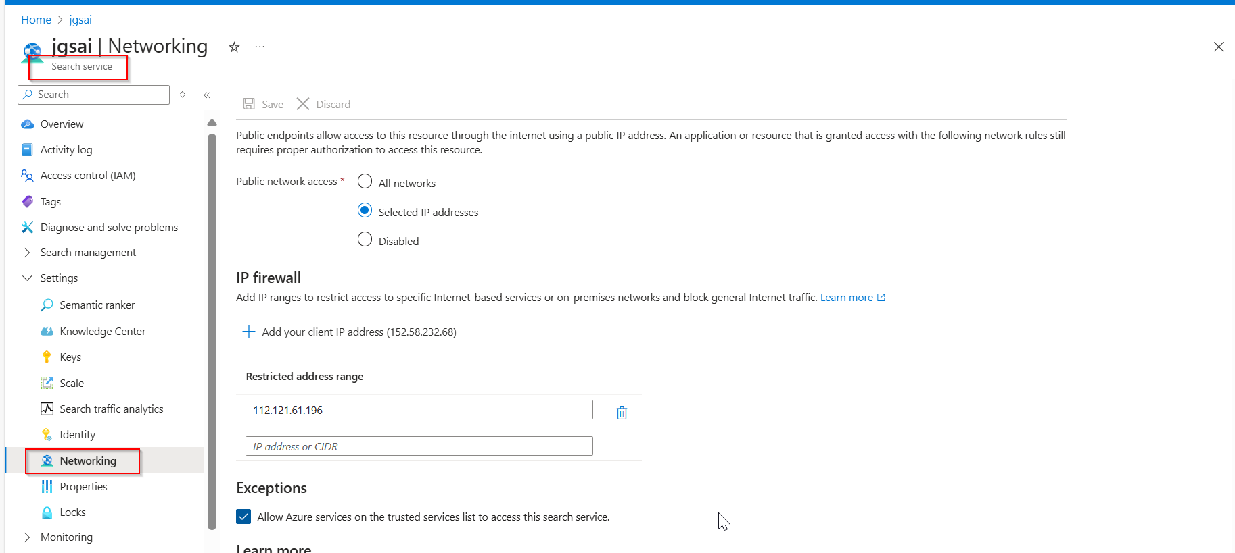1235x553 pixels.
Task: Select the Selected IP addresses option
Action: point(365,210)
